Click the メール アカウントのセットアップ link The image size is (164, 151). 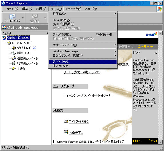tap(82, 72)
